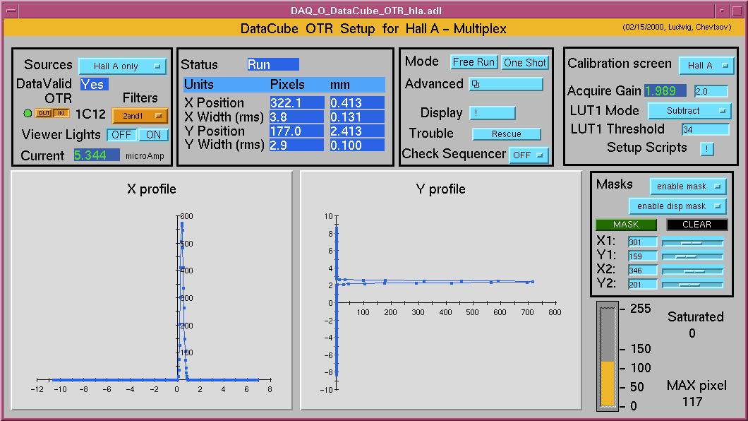748x421 pixels.
Task: Click the black CLEAR button
Action: [x=696, y=225]
